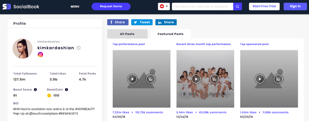Select the Featured Posts tab
309x122 pixels.
pyautogui.click(x=171, y=34)
